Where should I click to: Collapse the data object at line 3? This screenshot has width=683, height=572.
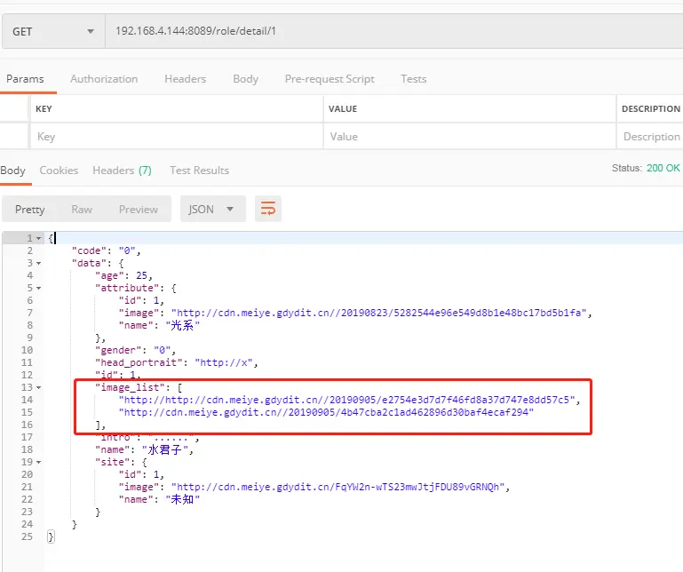(39, 263)
